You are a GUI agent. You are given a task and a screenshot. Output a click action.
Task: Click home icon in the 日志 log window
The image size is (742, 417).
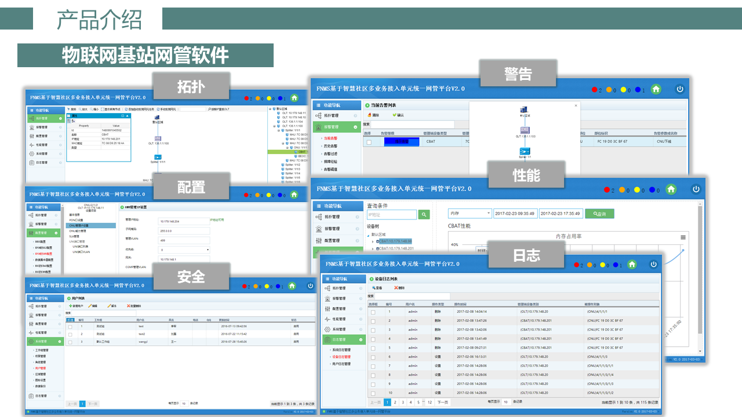[632, 264]
